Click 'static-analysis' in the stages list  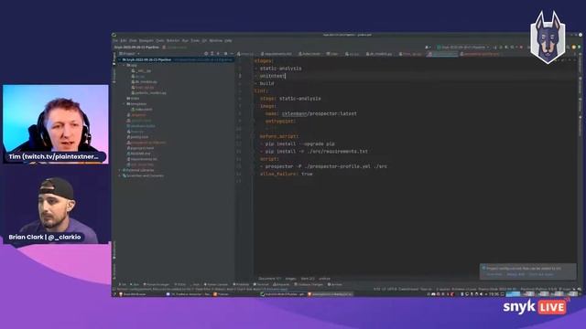pos(280,69)
